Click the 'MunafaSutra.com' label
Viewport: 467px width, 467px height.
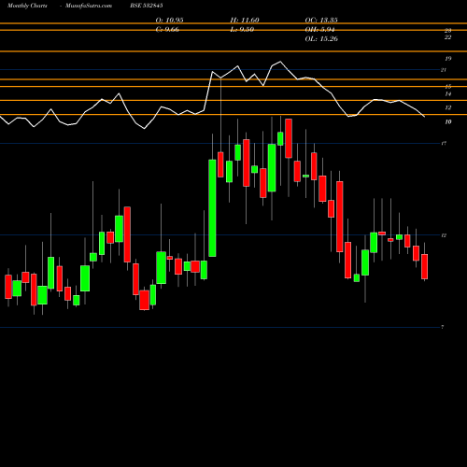point(89,6)
